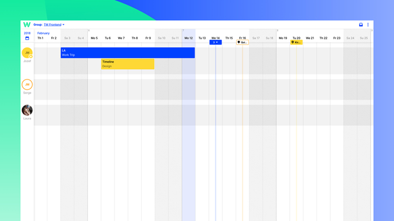Click the February month label

tap(43, 33)
